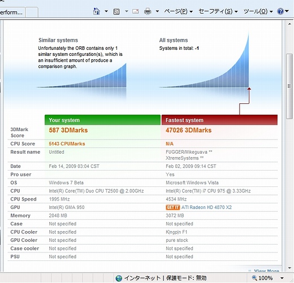Click the インターネット protected mode status text

click(x=166, y=278)
